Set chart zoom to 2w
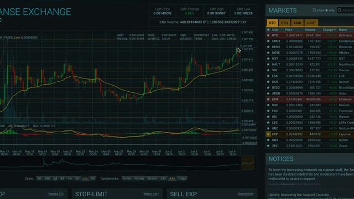The width and height of the screenshot is (354, 199). [x=77, y=179]
